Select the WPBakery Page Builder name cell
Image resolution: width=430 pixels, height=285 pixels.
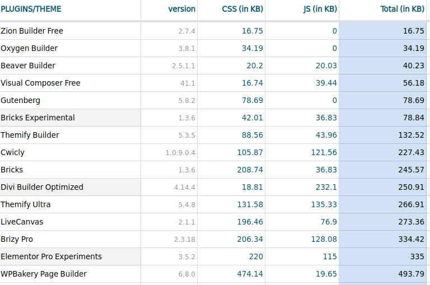click(44, 274)
